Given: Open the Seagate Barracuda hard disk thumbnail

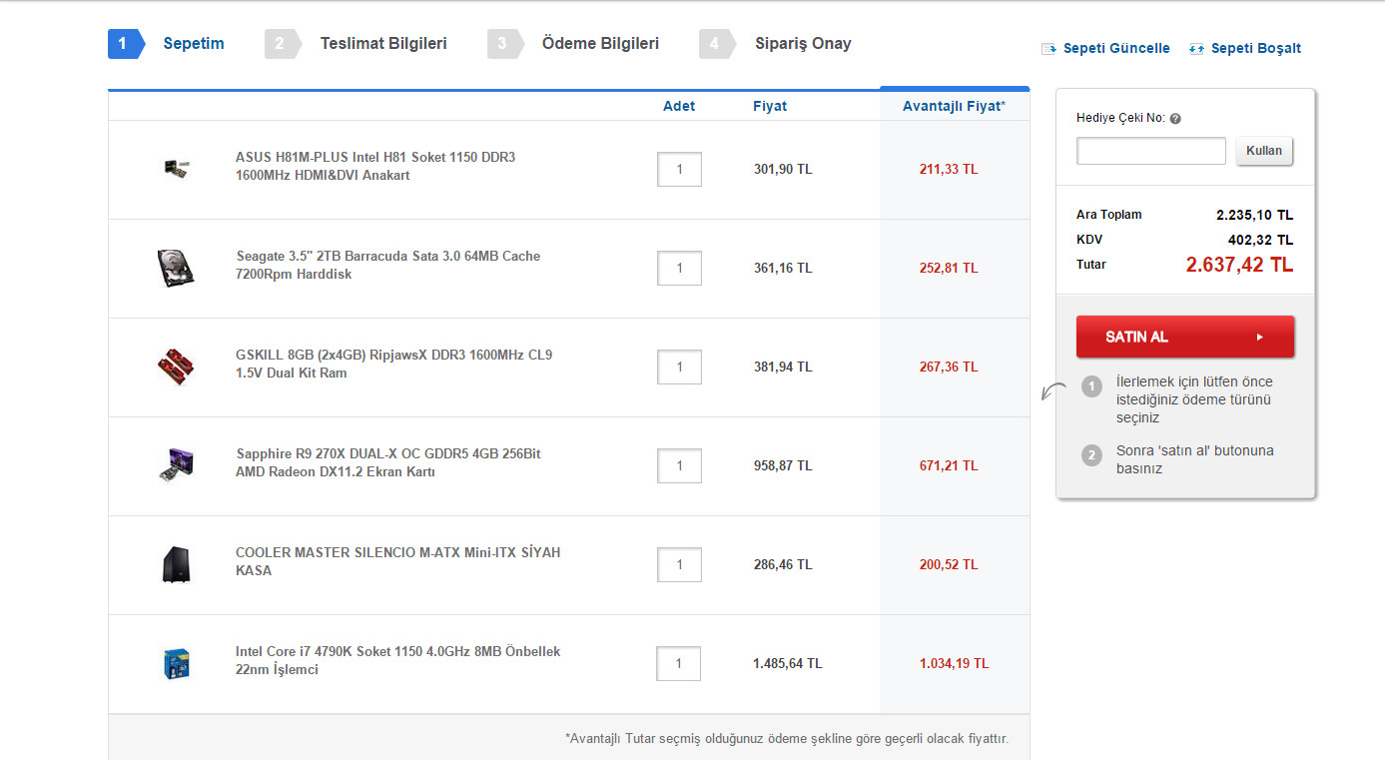Looking at the screenshot, I should point(176,268).
